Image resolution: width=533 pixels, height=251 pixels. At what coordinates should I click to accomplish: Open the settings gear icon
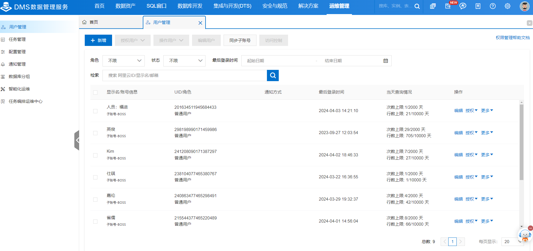(507, 6)
